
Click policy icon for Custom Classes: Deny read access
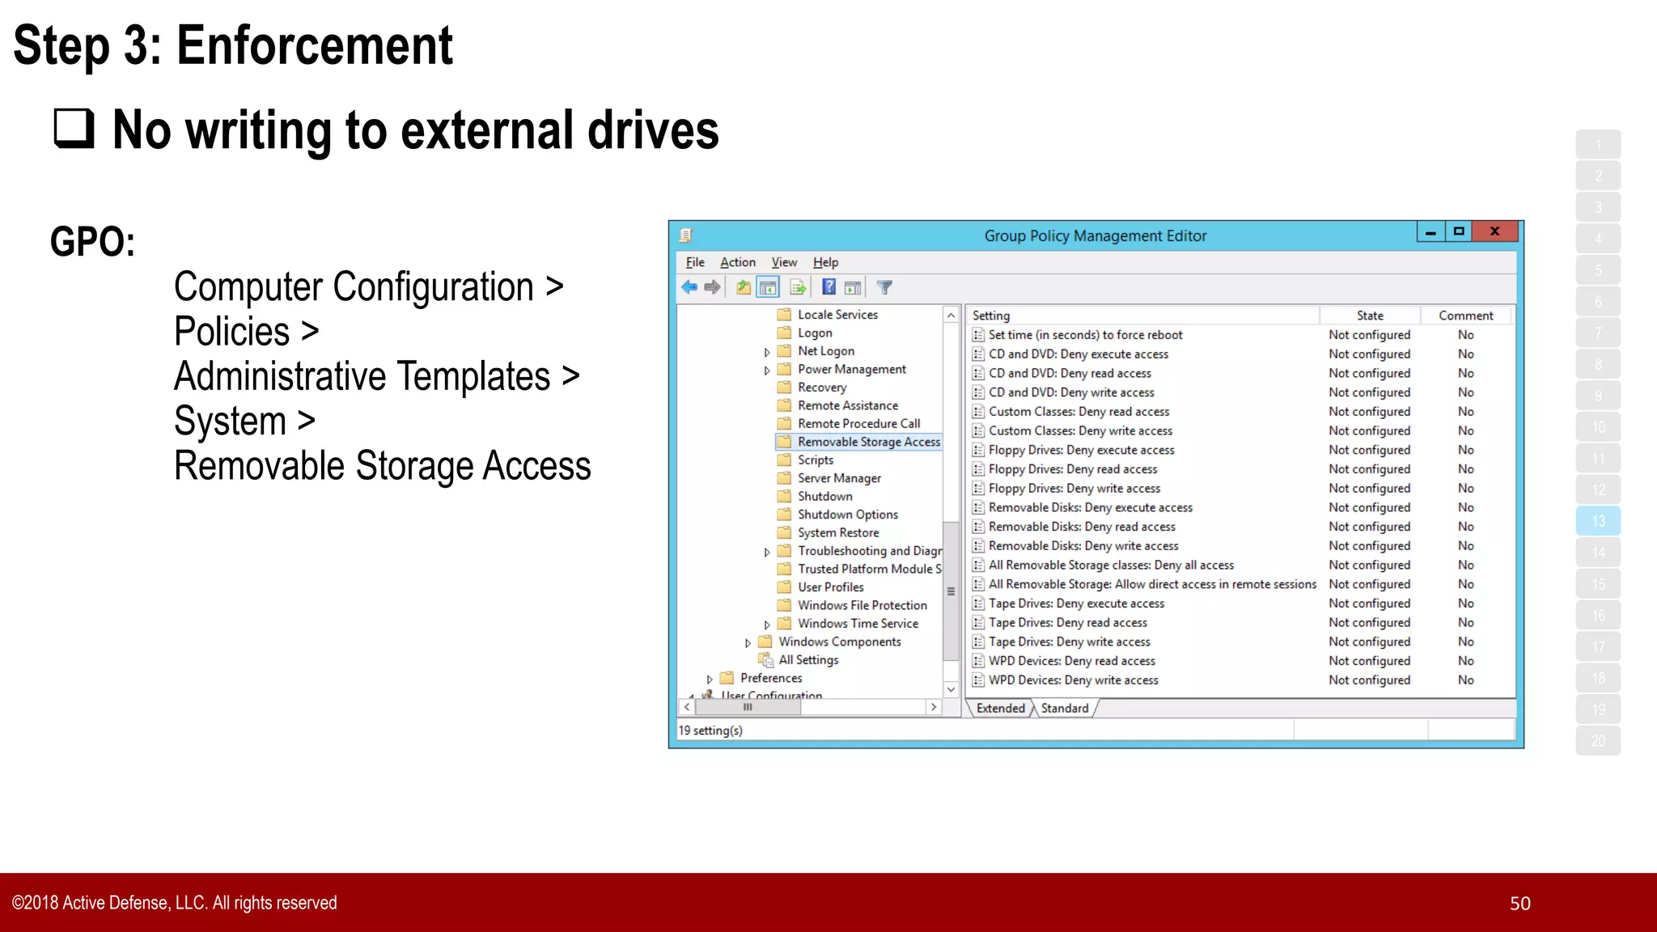click(x=978, y=412)
